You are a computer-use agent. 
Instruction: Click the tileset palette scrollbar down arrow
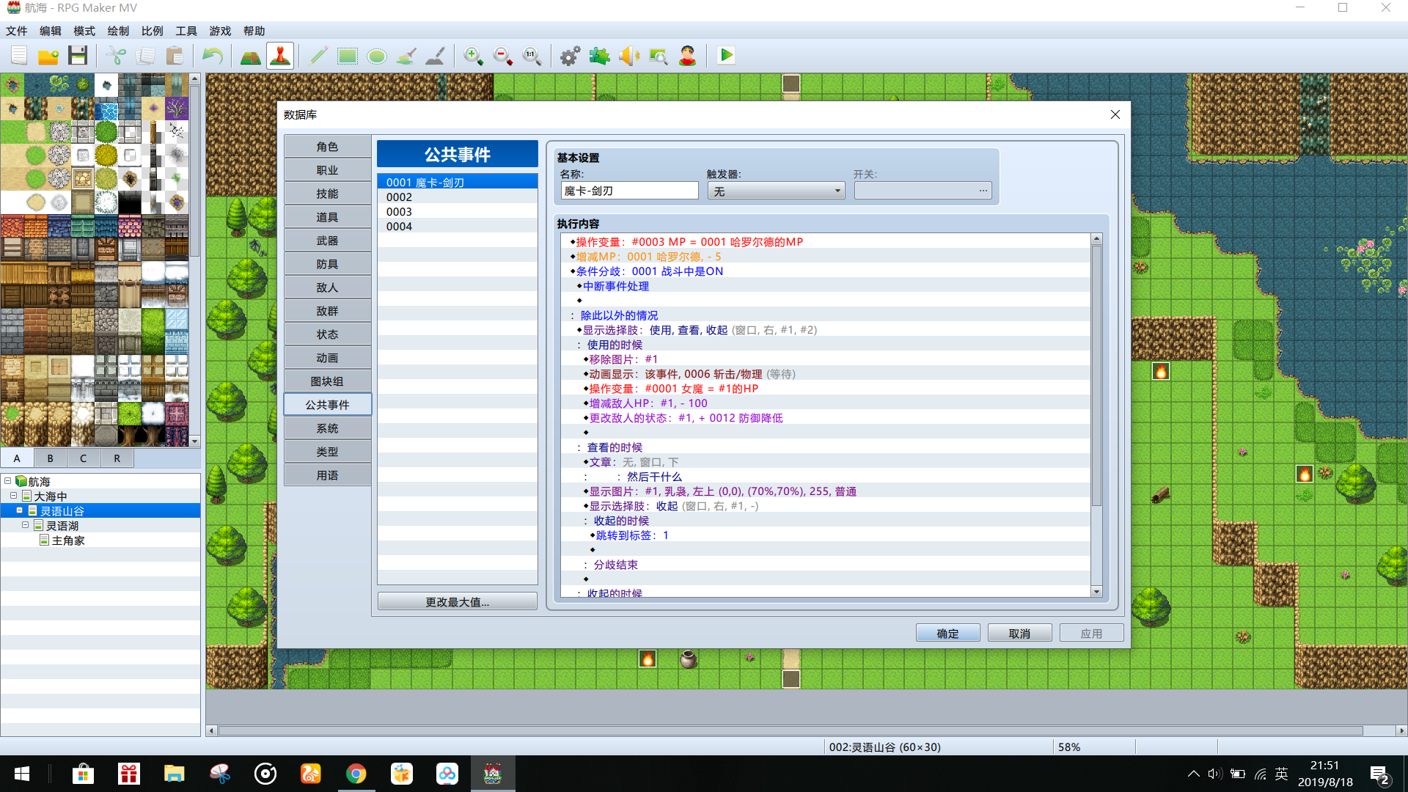pos(194,441)
